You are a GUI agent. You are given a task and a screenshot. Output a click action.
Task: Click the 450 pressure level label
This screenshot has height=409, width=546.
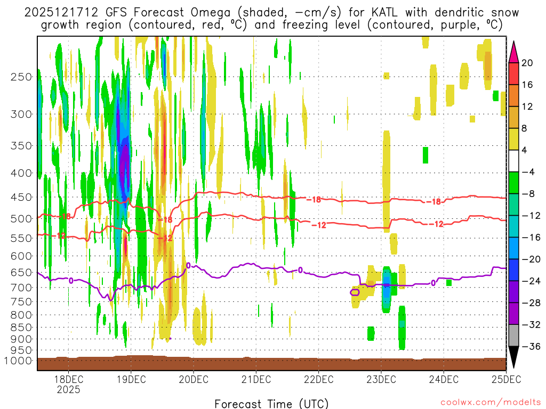[21, 197]
